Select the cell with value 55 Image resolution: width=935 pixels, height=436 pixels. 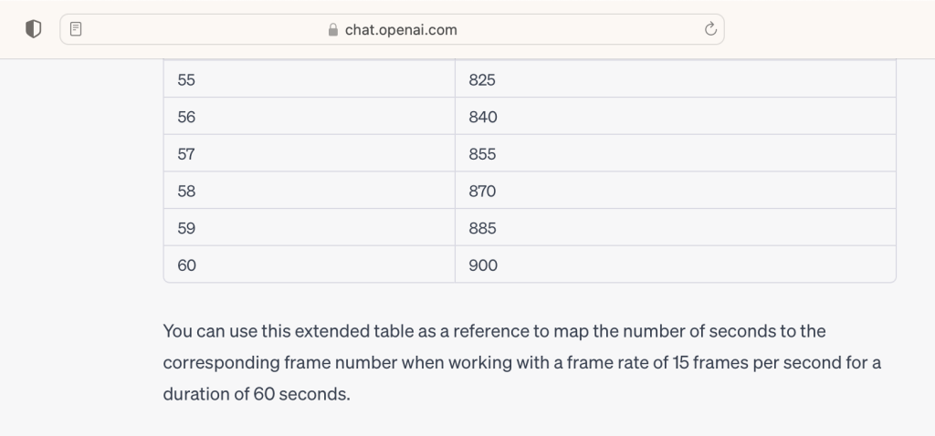pos(309,79)
